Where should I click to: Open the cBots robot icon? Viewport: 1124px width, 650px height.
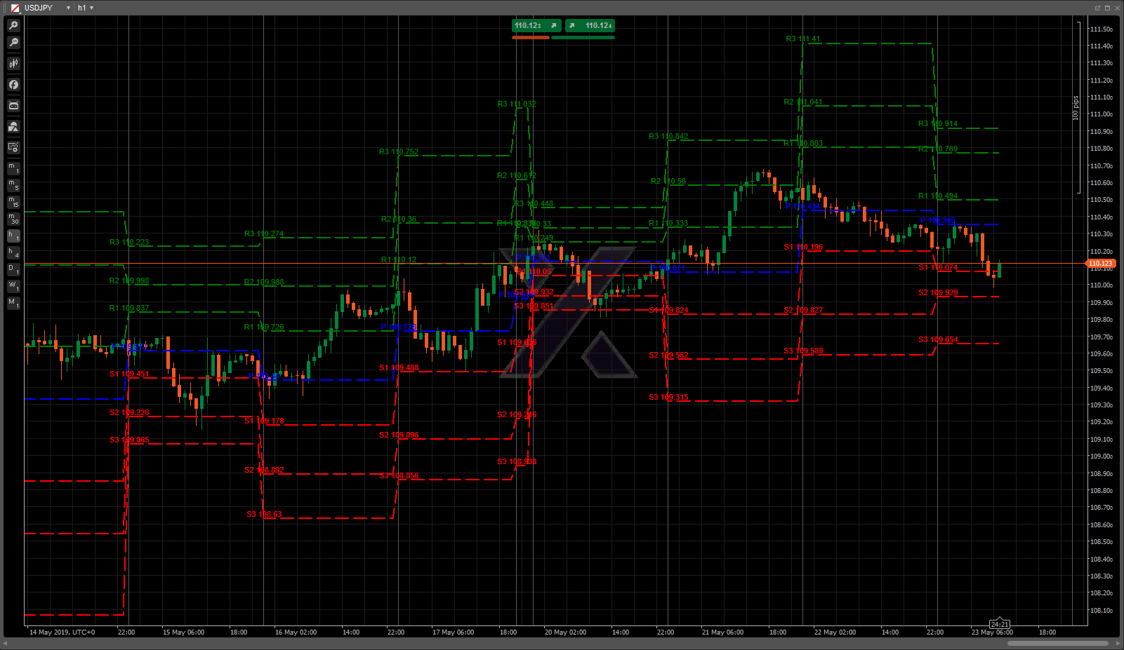pyautogui.click(x=13, y=106)
